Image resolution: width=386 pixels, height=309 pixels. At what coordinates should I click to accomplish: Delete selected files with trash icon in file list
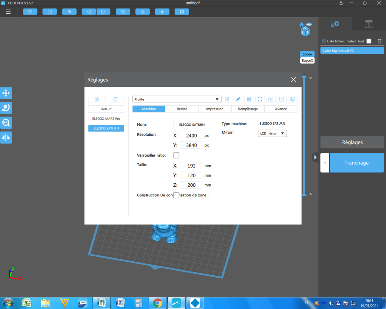[379, 41]
